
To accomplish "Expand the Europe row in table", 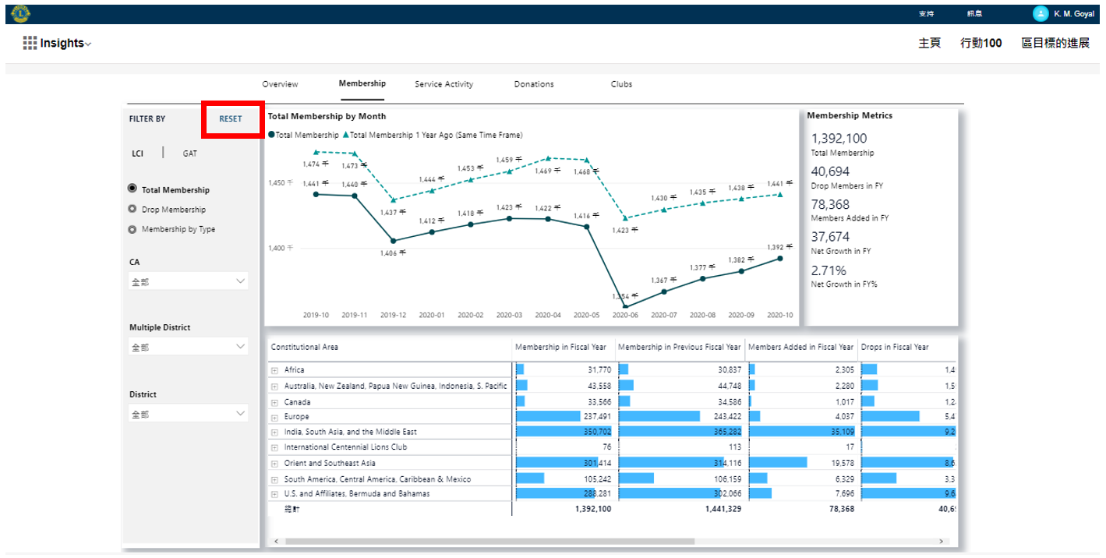I will (x=274, y=417).
